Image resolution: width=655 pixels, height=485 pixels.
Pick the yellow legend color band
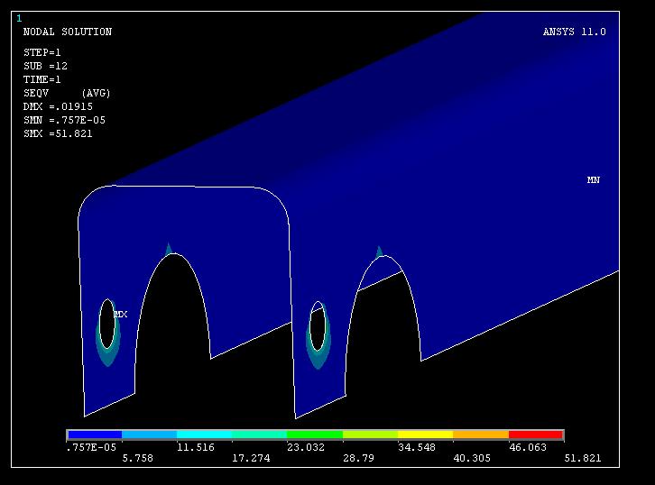[425, 435]
